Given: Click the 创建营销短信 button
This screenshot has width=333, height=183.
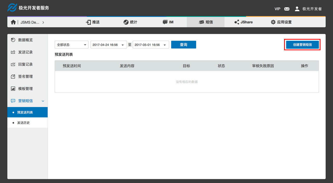Looking at the screenshot, I should [x=302, y=45].
